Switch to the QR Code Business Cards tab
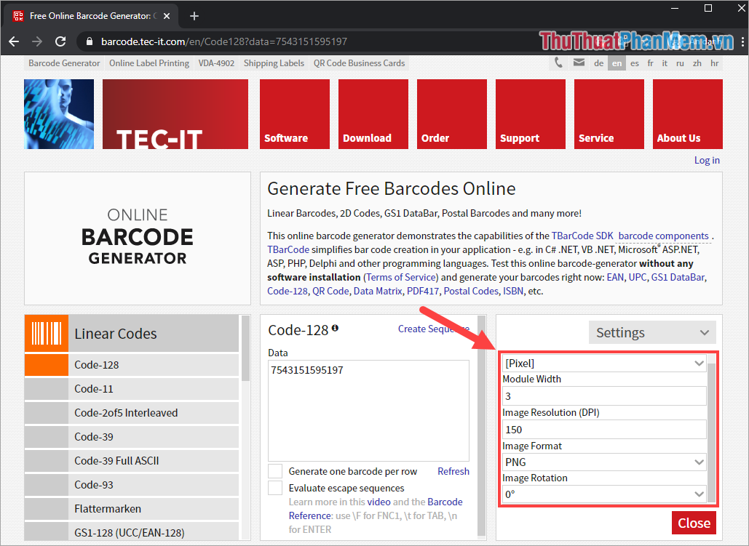The image size is (749, 546). tap(359, 63)
